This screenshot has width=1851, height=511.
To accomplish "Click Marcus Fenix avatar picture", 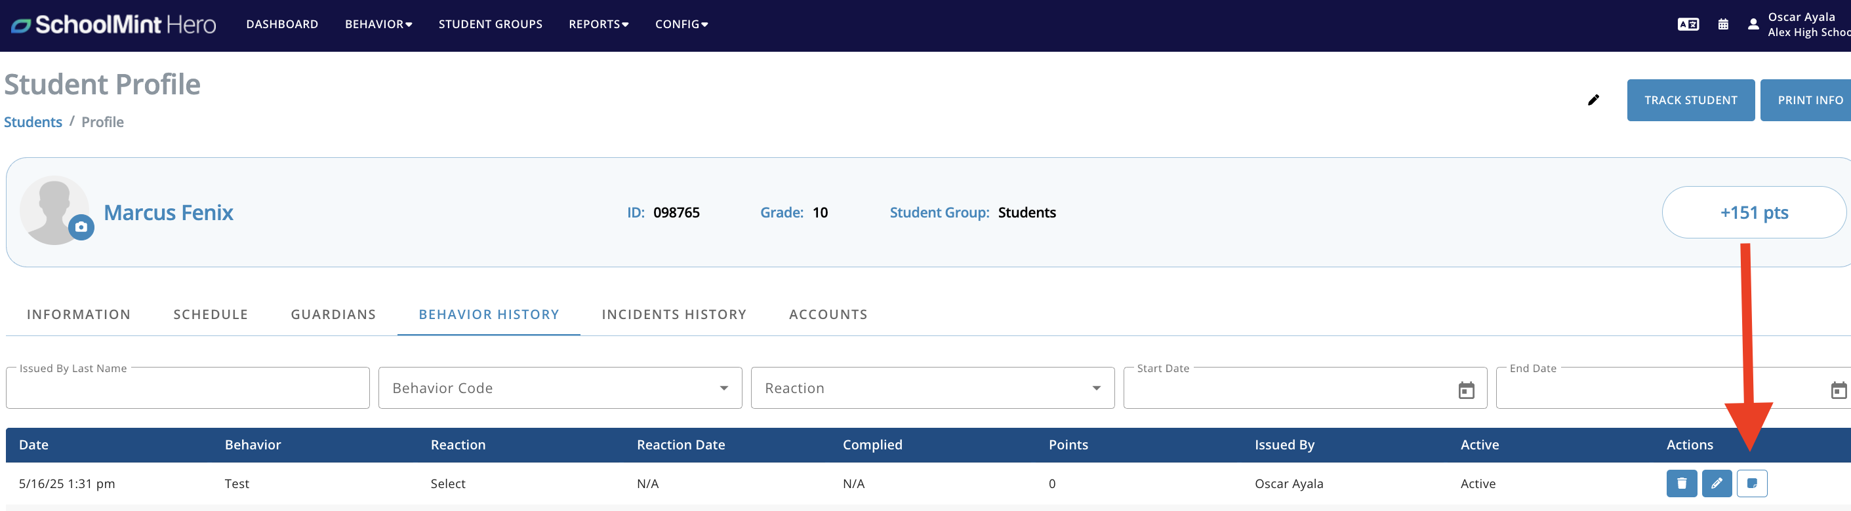I will point(54,210).
